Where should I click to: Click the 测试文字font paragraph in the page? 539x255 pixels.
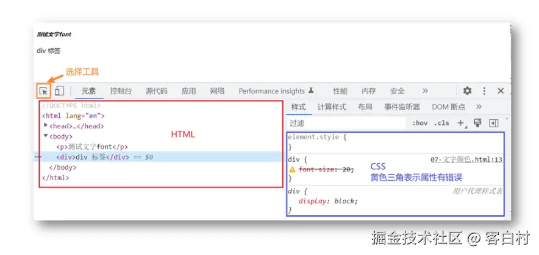tap(54, 34)
